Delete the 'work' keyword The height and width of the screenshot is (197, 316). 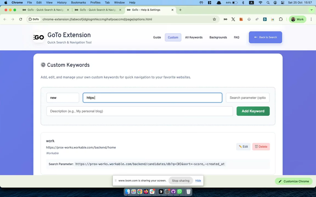(x=261, y=147)
